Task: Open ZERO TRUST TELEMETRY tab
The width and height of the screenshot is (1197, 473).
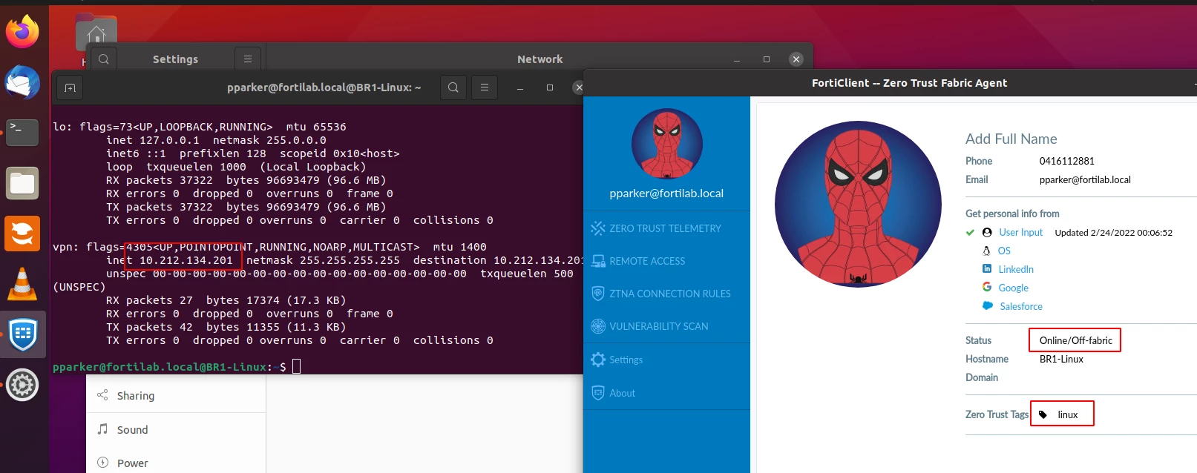Action: coord(666,228)
